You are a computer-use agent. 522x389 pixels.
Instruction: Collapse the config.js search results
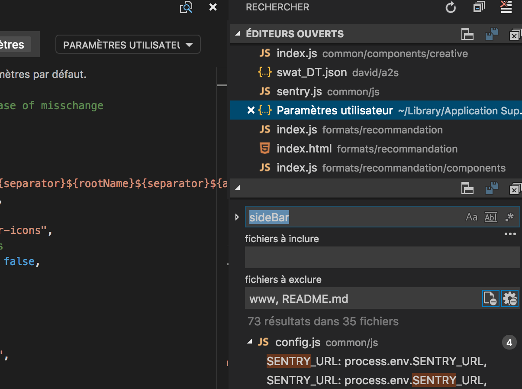250,342
